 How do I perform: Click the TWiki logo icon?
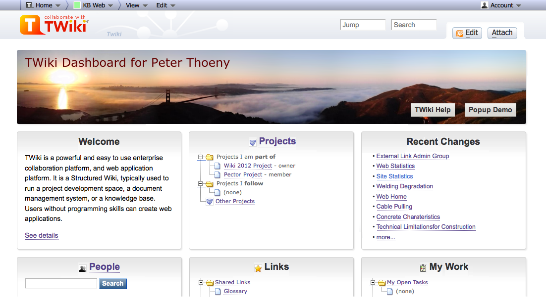(x=30, y=24)
